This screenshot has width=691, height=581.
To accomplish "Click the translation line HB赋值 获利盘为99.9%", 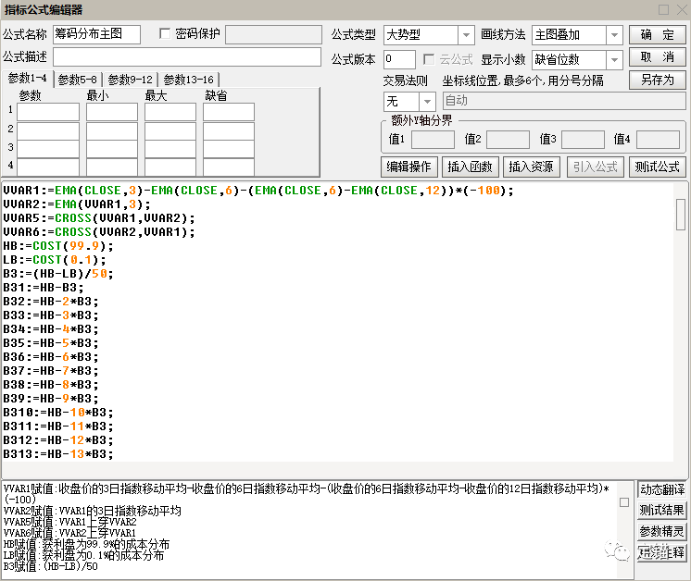I will click(x=86, y=545).
